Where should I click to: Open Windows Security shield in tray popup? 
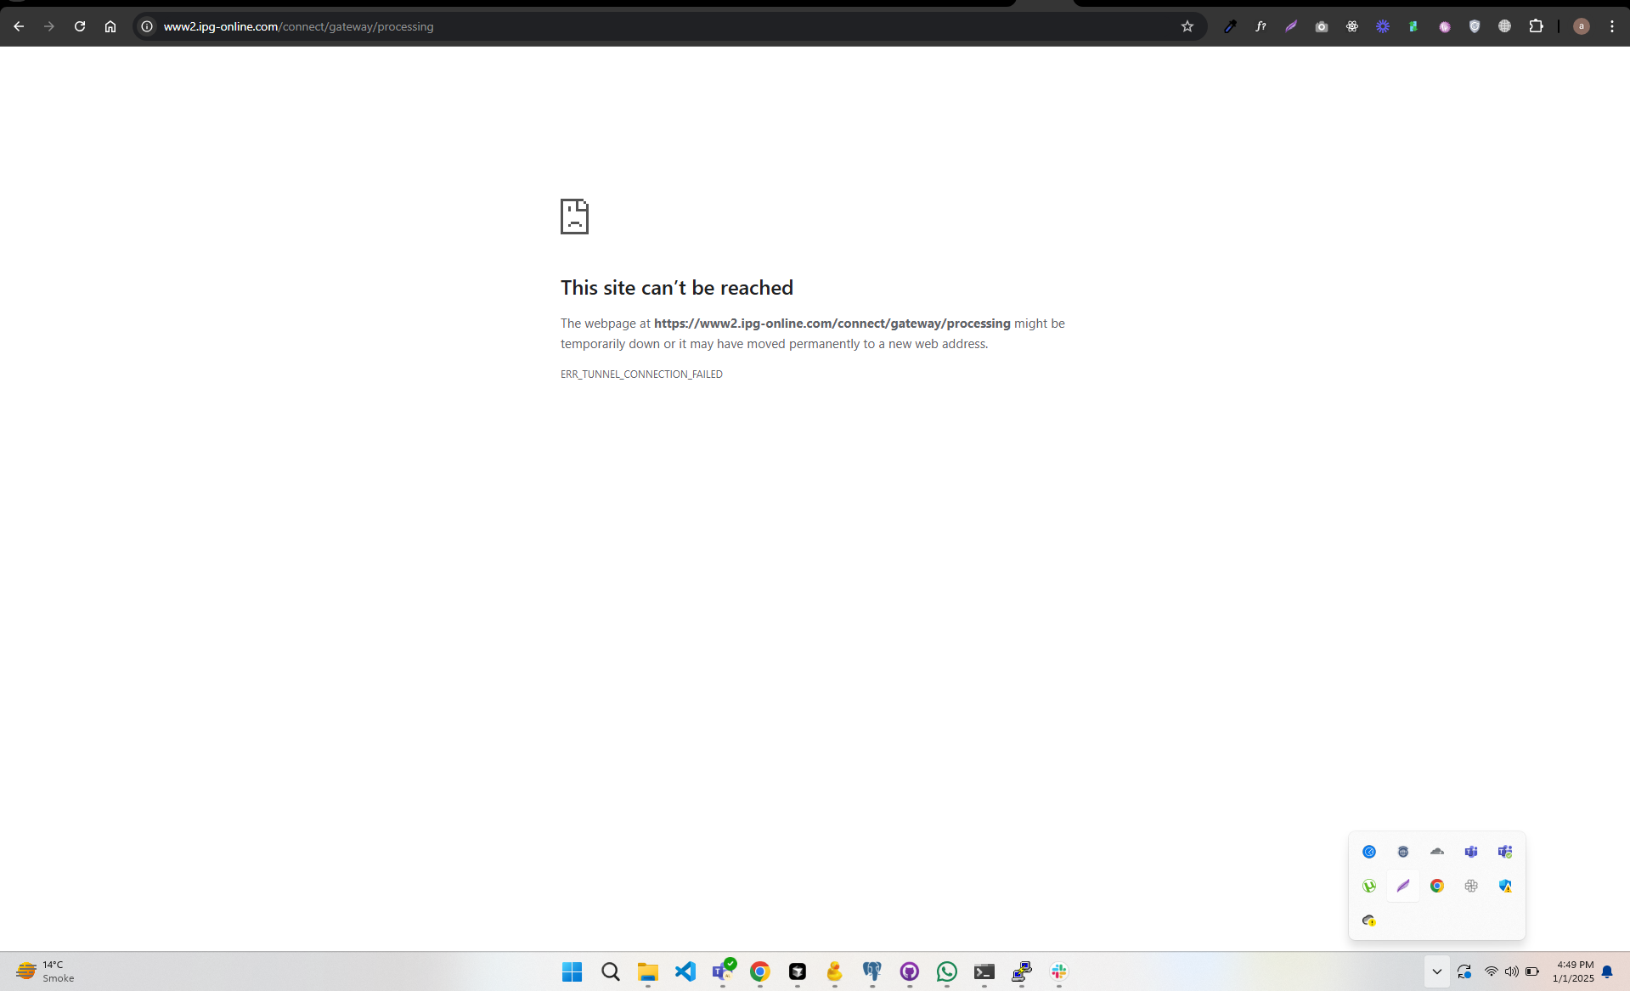[x=1505, y=886]
